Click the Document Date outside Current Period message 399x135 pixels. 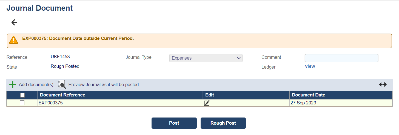click(x=78, y=38)
